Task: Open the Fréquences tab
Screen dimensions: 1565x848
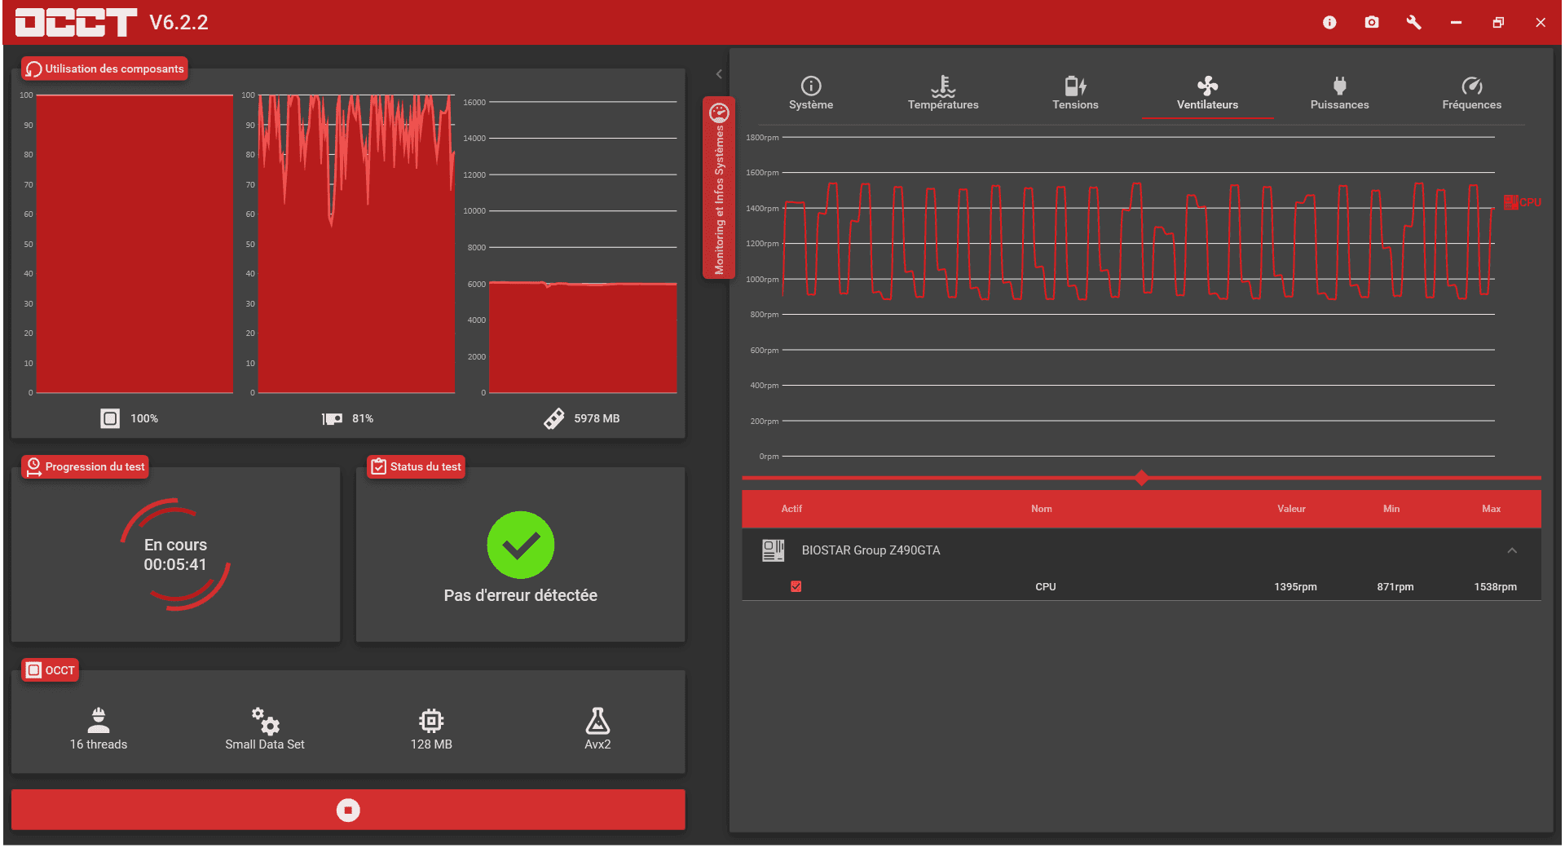Action: [x=1471, y=93]
